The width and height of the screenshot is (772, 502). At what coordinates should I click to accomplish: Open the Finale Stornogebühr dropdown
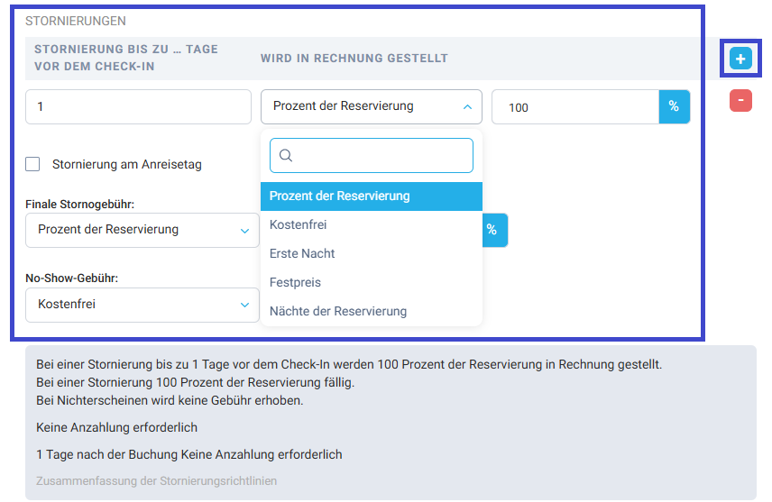pos(142,230)
